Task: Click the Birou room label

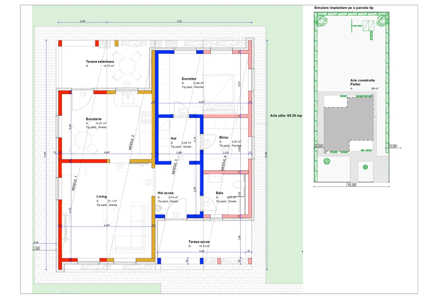Action: 224,137
